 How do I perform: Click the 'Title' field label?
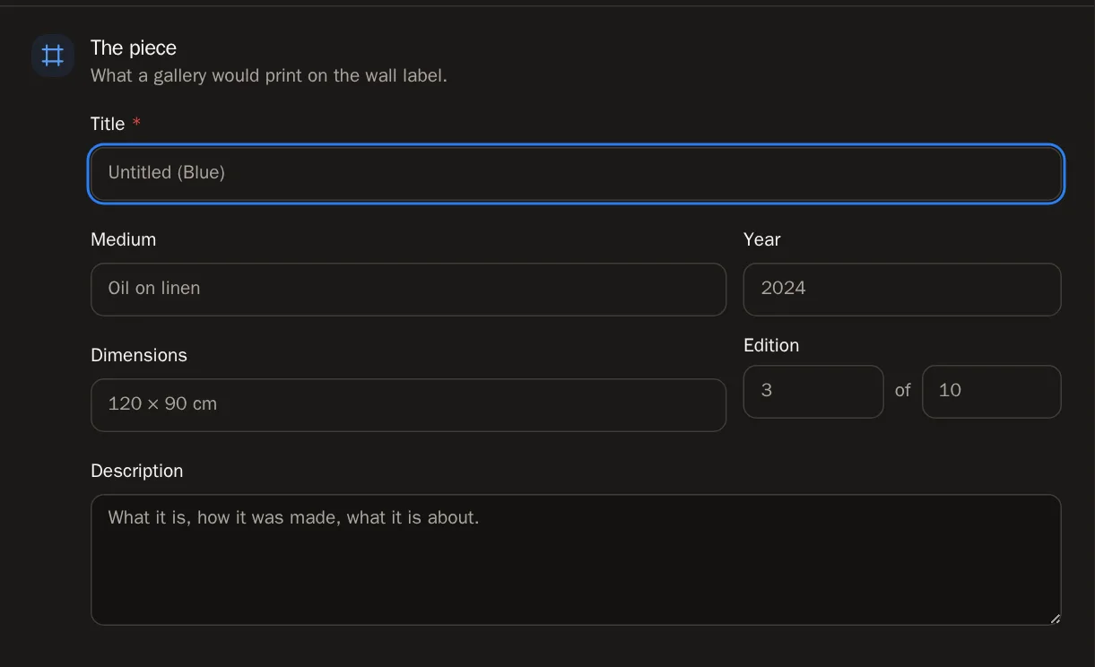[108, 124]
